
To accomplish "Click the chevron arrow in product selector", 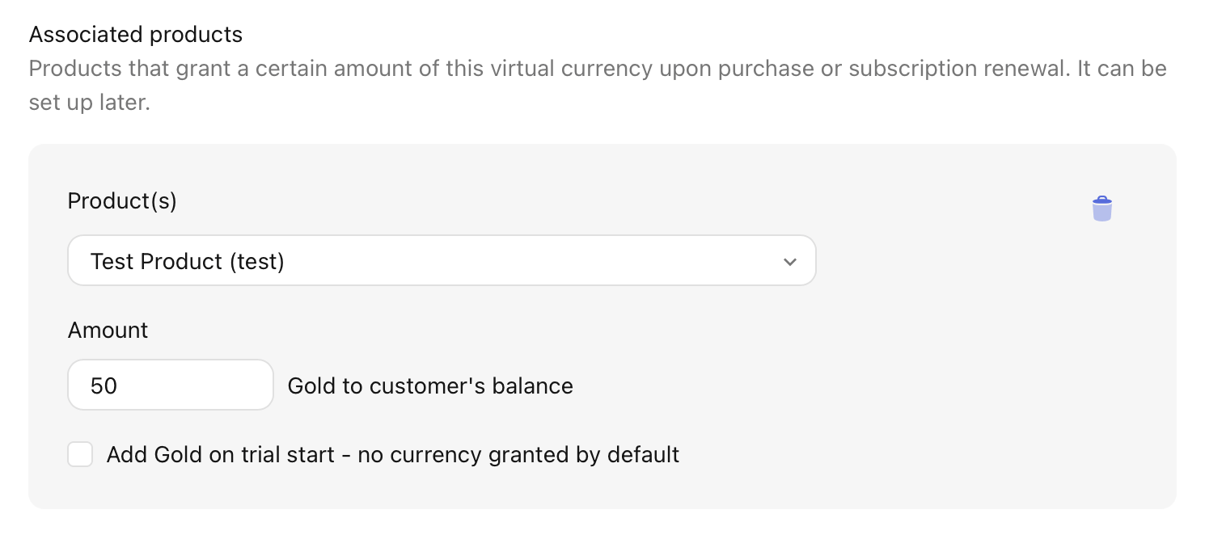I will [x=790, y=262].
